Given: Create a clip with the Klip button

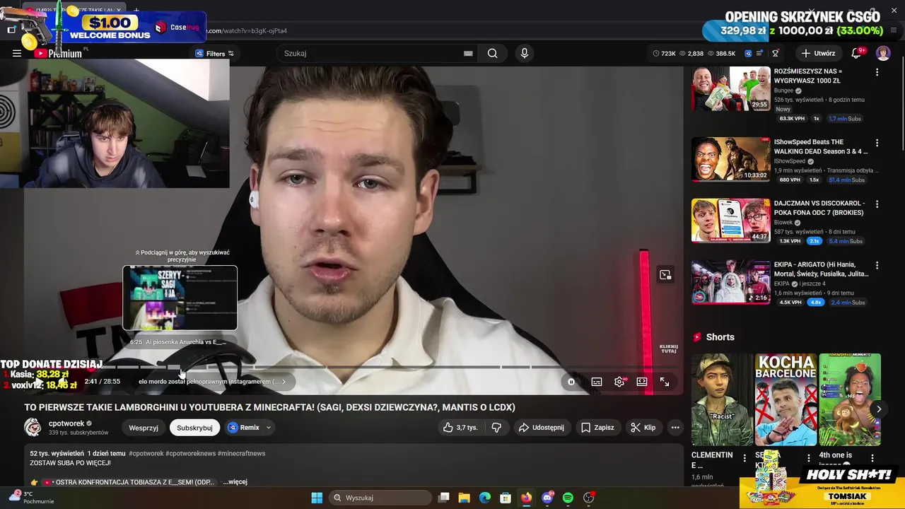Looking at the screenshot, I should tap(643, 428).
